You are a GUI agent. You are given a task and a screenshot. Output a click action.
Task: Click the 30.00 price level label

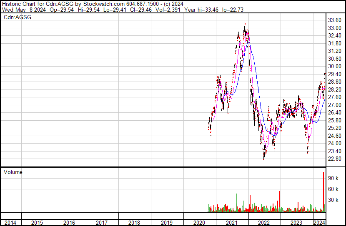335,67
